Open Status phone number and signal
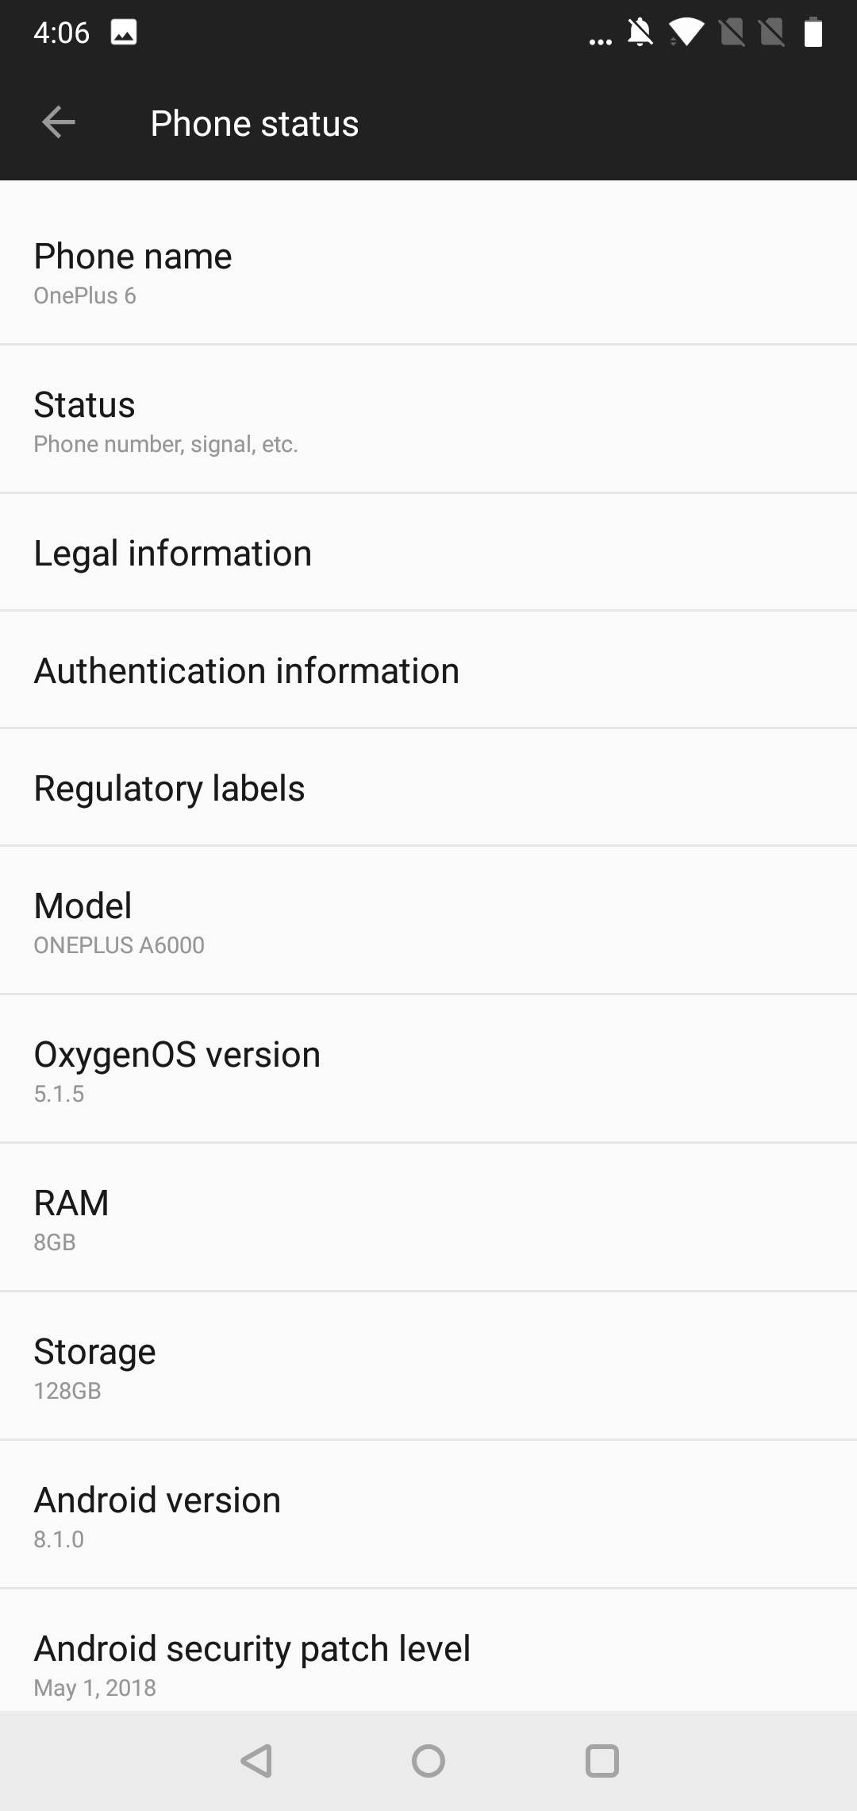Image resolution: width=857 pixels, height=1811 pixels. (x=428, y=419)
